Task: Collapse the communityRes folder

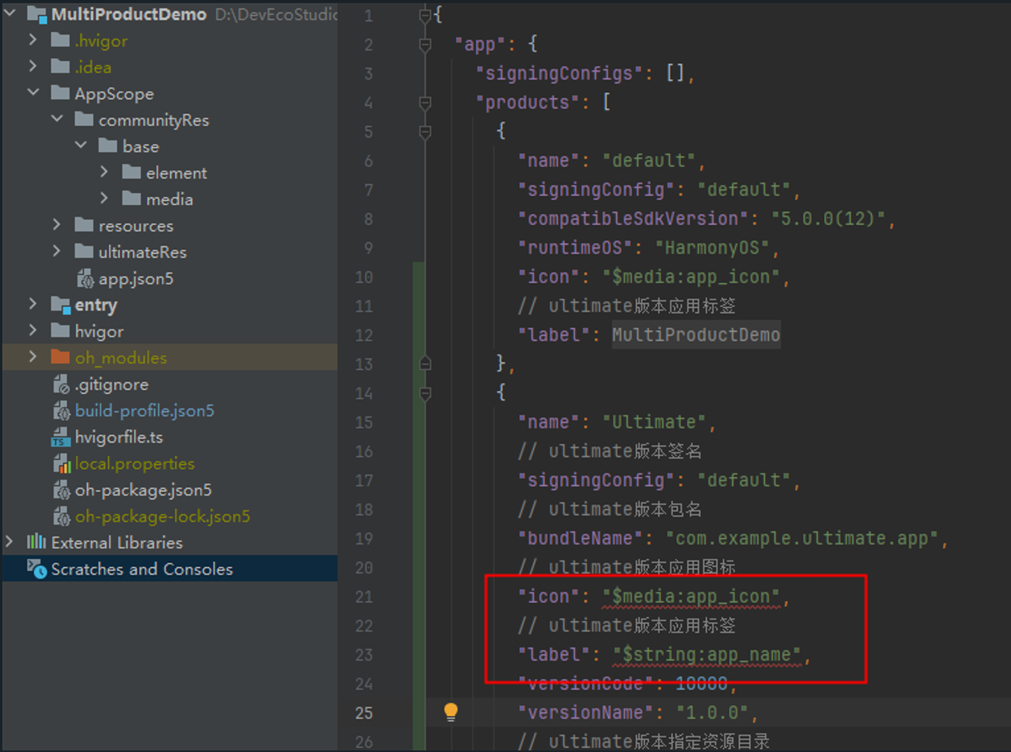Action: pyautogui.click(x=57, y=119)
